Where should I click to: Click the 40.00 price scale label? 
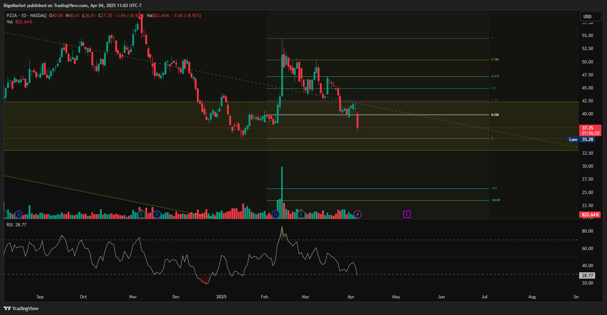click(588, 114)
